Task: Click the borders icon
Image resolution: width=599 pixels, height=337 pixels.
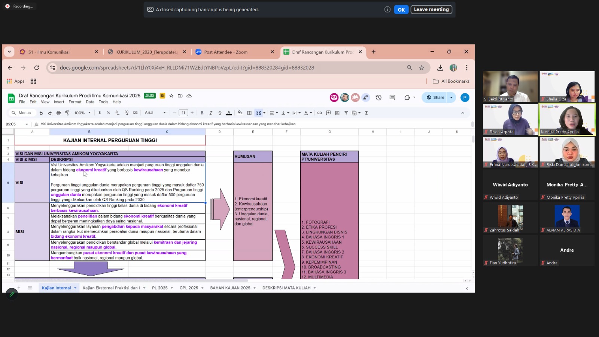Action: [249, 113]
